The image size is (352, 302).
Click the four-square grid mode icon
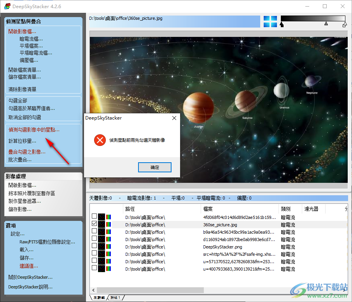[x=270, y=21]
